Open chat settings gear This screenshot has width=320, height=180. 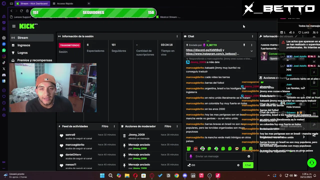[238, 165]
